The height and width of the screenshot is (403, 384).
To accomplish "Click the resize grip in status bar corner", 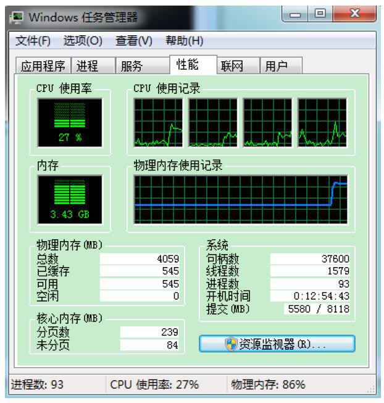I will coord(371,389).
